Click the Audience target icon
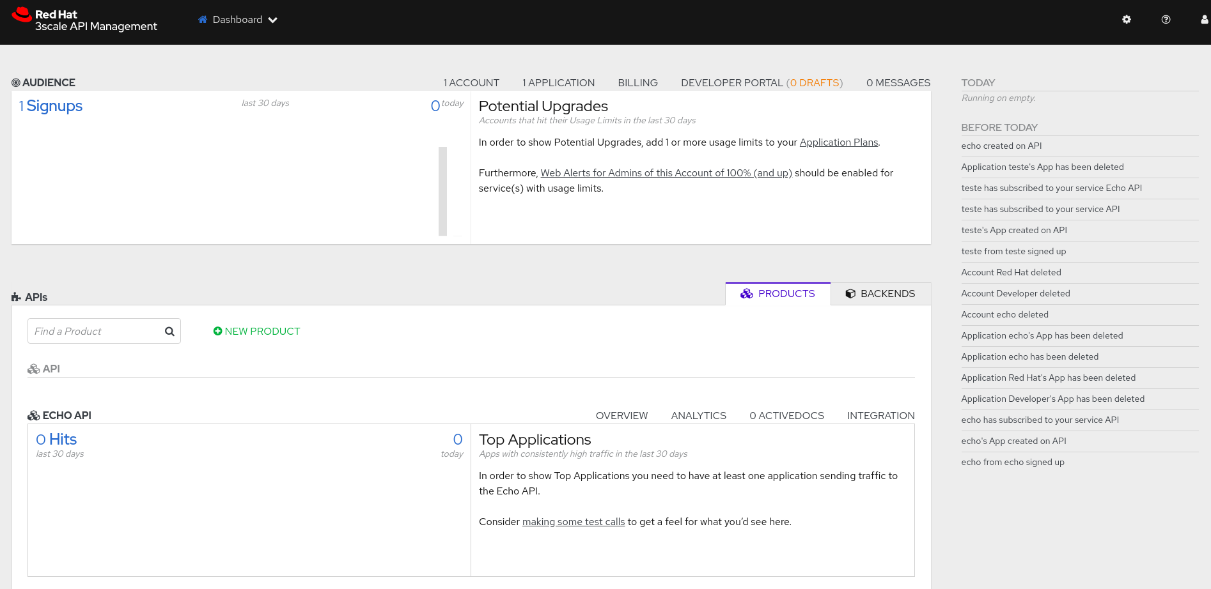Viewport: 1211px width, 589px height. 16,83
